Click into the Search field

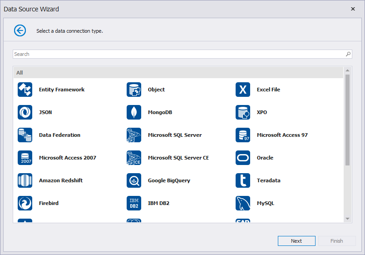pyautogui.click(x=182, y=54)
